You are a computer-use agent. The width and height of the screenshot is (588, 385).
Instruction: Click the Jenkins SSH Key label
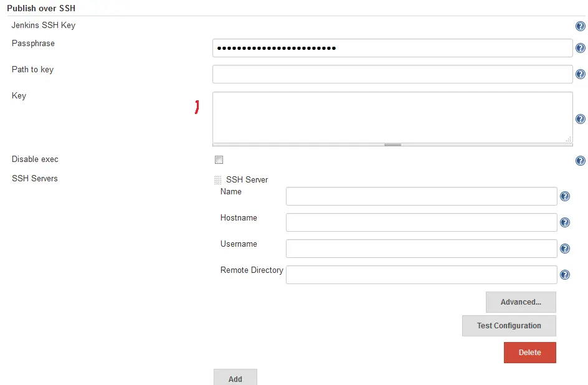pyautogui.click(x=44, y=25)
